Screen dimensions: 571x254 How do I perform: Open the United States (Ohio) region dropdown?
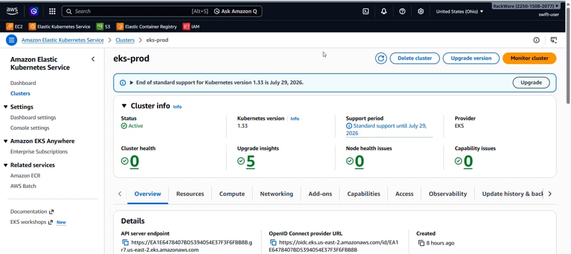coord(460,11)
